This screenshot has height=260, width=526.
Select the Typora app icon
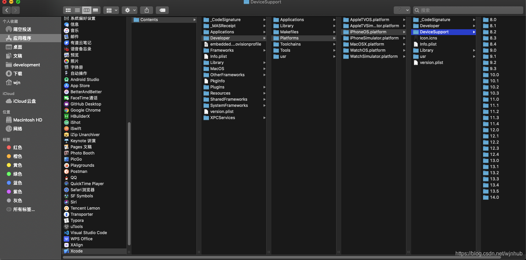66,221
